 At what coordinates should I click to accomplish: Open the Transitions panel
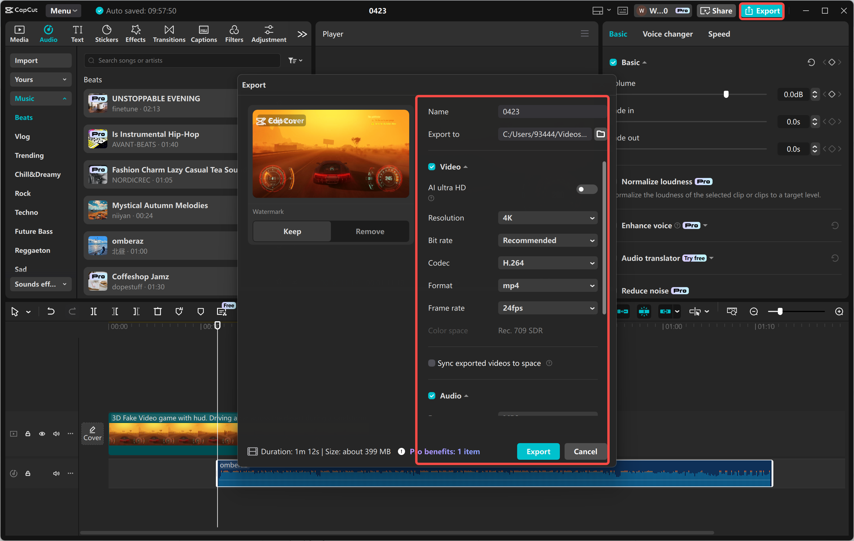pyautogui.click(x=169, y=33)
